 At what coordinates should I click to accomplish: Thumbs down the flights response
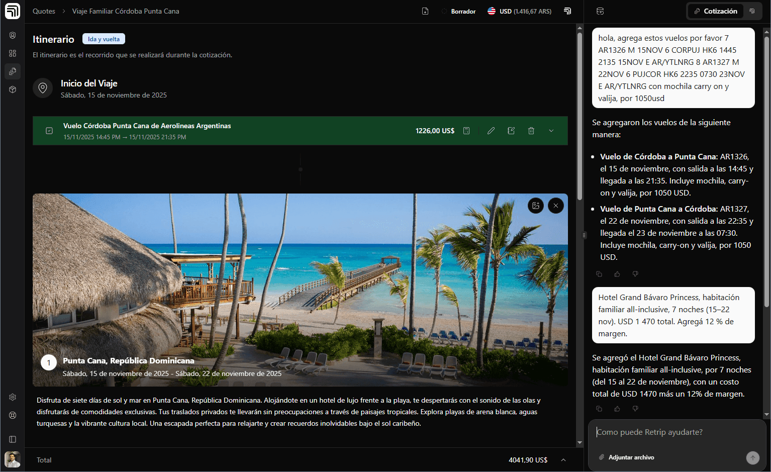635,274
